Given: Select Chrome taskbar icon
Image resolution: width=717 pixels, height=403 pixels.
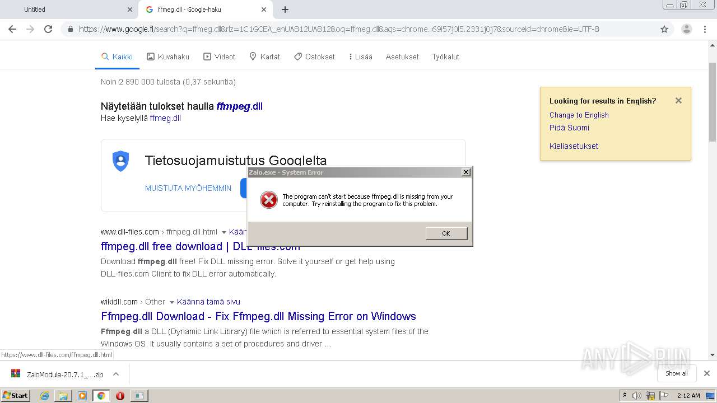Looking at the screenshot, I should [101, 396].
